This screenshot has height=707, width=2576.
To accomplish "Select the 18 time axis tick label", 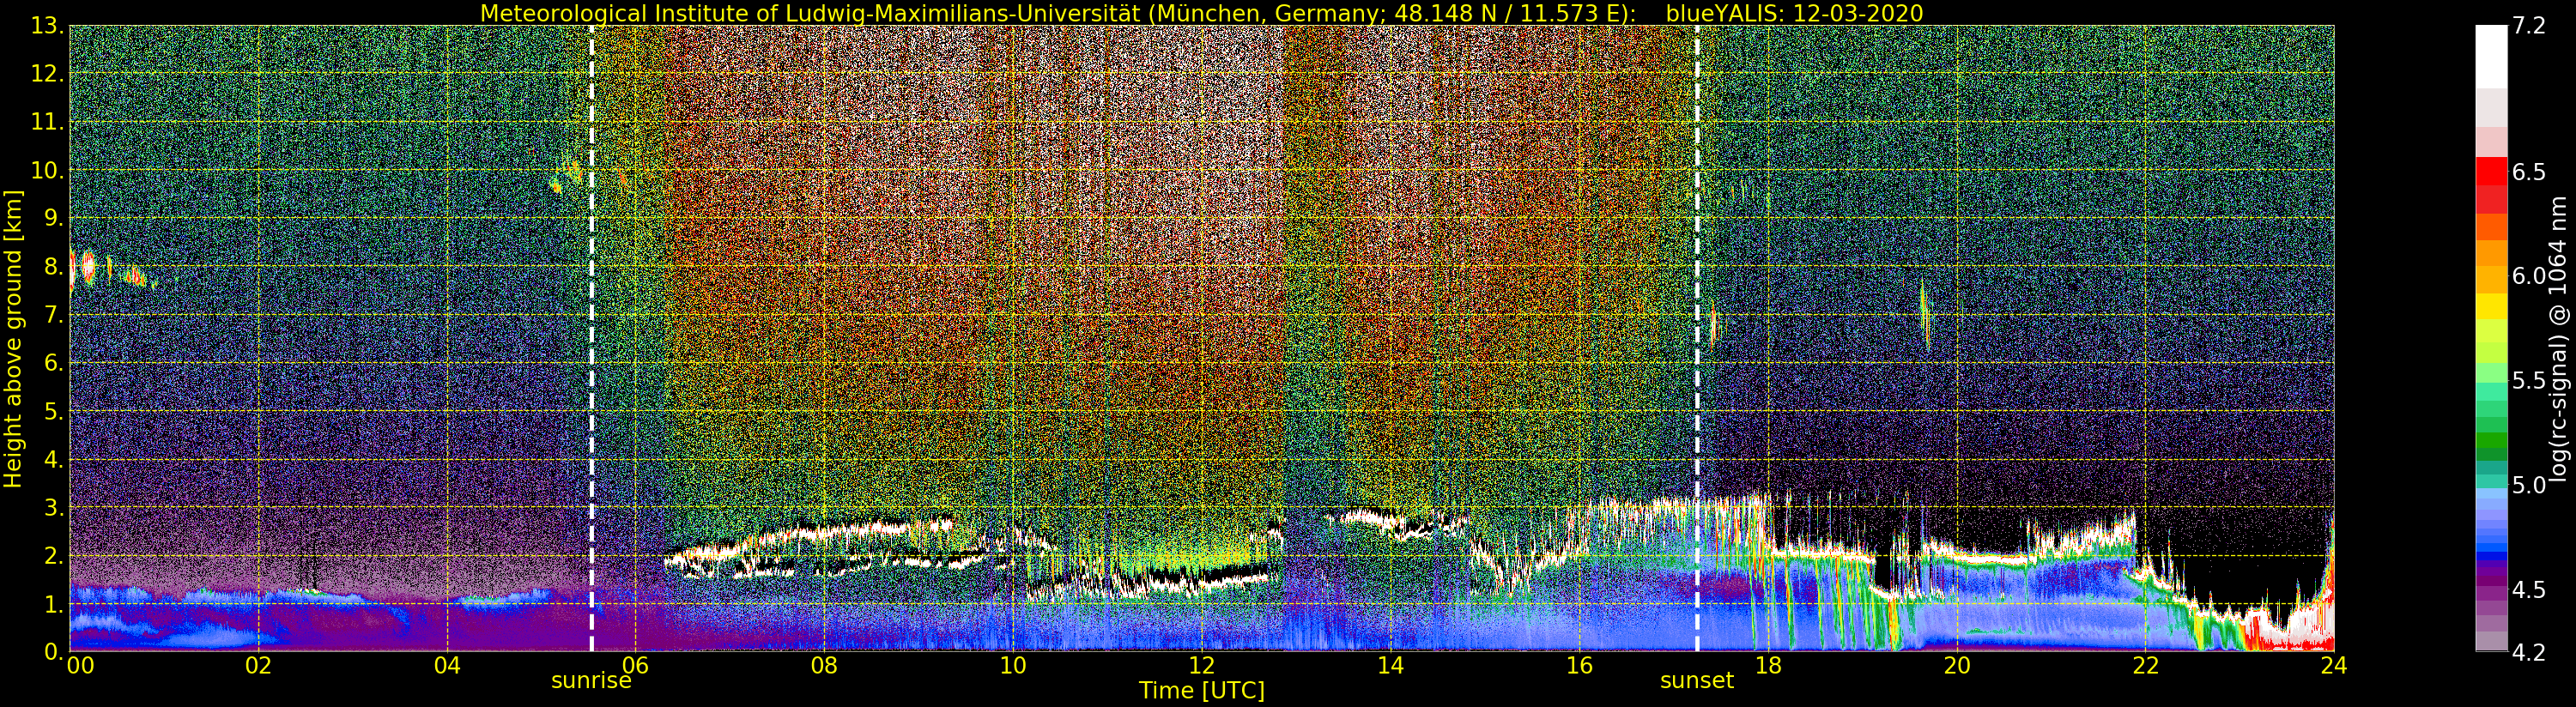I will (x=1768, y=666).
